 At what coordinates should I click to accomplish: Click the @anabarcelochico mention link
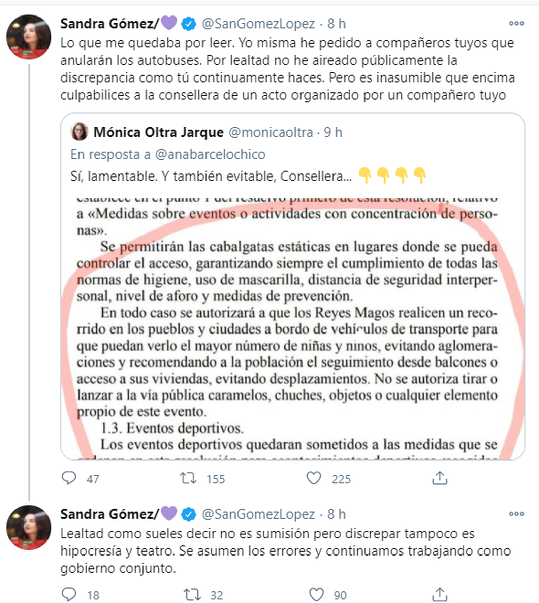point(210,154)
